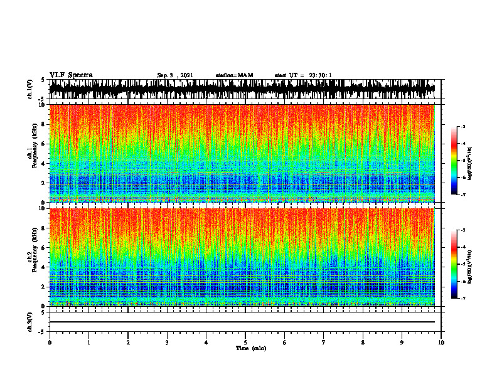Click time axis tick label "5"
The width and height of the screenshot is (497, 384).
pos(245,343)
